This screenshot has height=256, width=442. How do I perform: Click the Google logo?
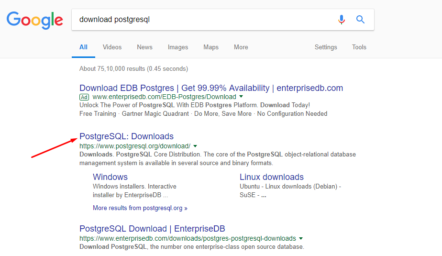[x=34, y=20]
